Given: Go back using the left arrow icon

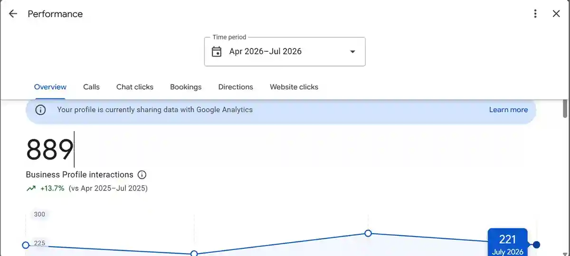Looking at the screenshot, I should click(13, 14).
